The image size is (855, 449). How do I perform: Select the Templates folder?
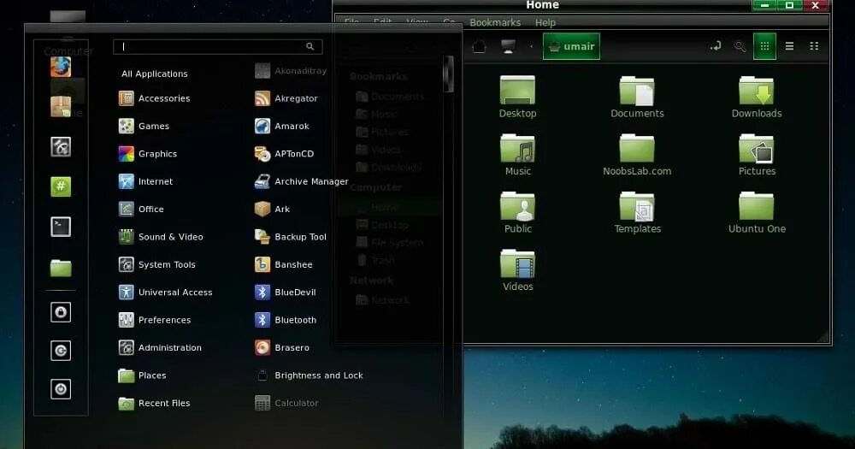point(637,213)
